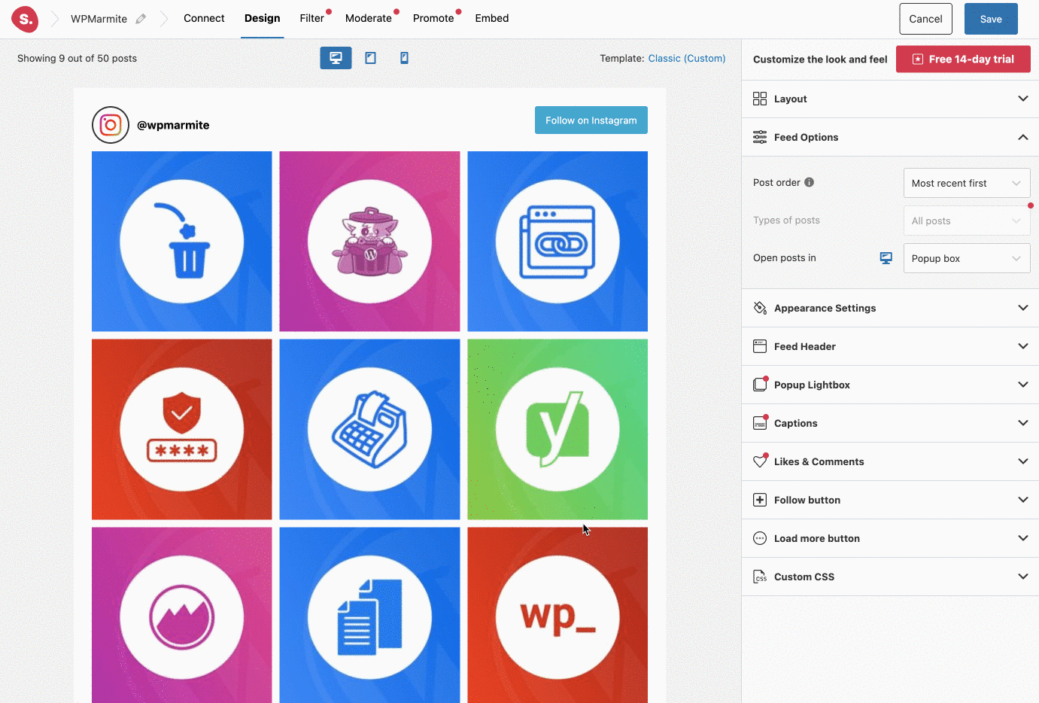This screenshot has width=1039, height=703.
Task: Select the Design tab
Action: [262, 18]
